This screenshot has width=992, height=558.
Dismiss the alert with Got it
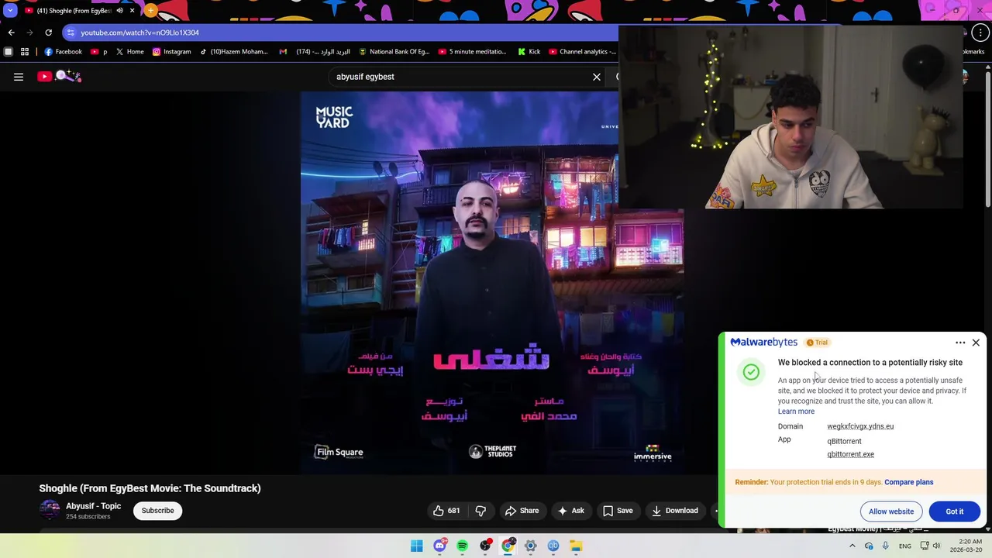pyautogui.click(x=954, y=511)
